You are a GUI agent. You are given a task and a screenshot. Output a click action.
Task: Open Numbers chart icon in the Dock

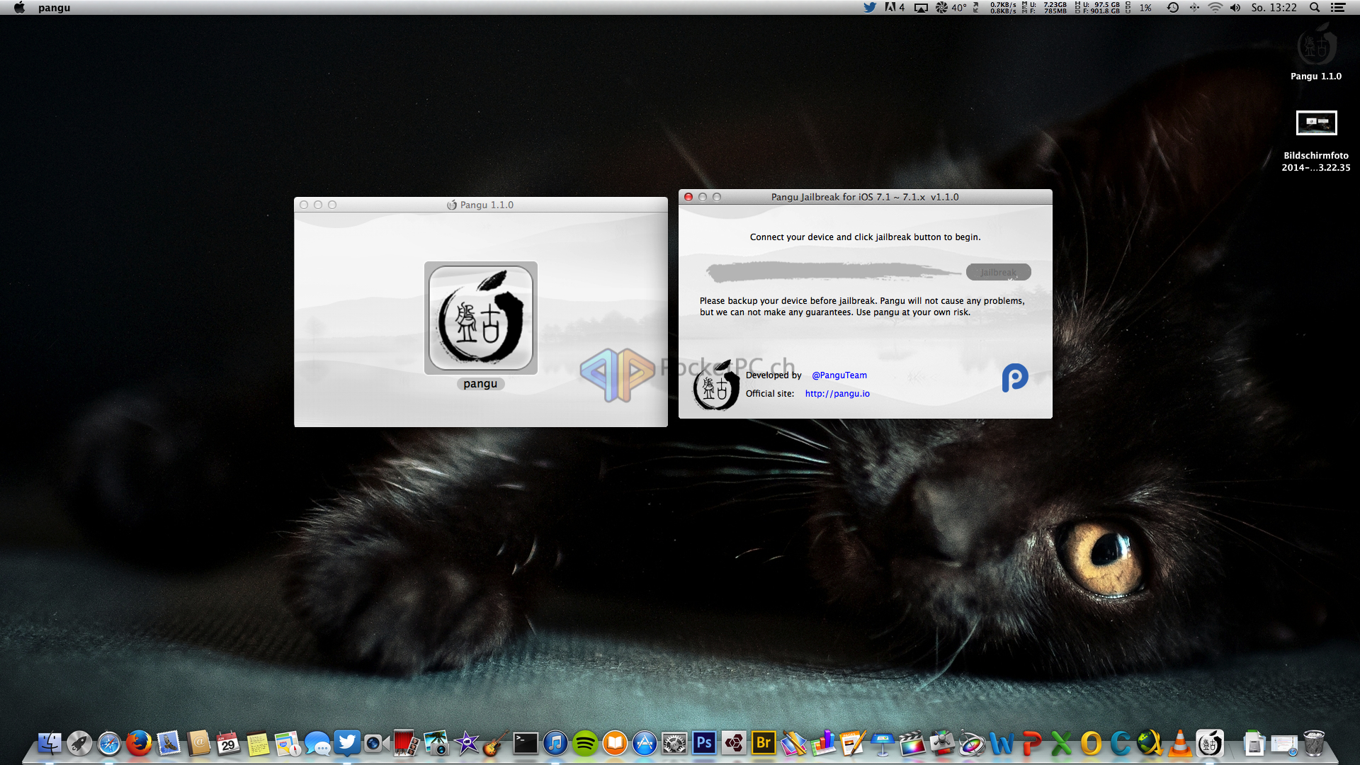(x=823, y=743)
